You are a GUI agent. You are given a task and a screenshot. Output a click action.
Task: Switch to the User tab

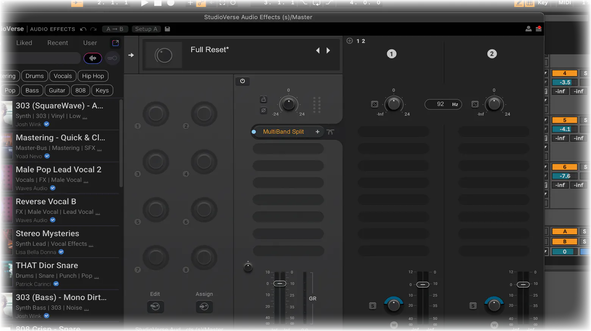point(90,43)
